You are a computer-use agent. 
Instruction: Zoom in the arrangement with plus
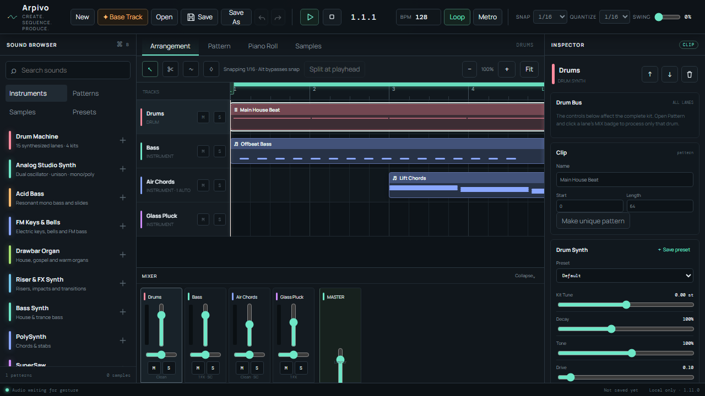tap(507, 69)
